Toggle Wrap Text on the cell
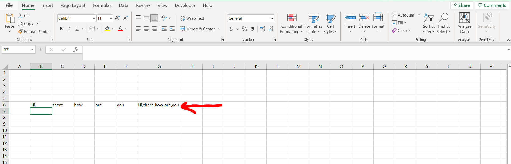The image size is (511, 164). (x=192, y=18)
